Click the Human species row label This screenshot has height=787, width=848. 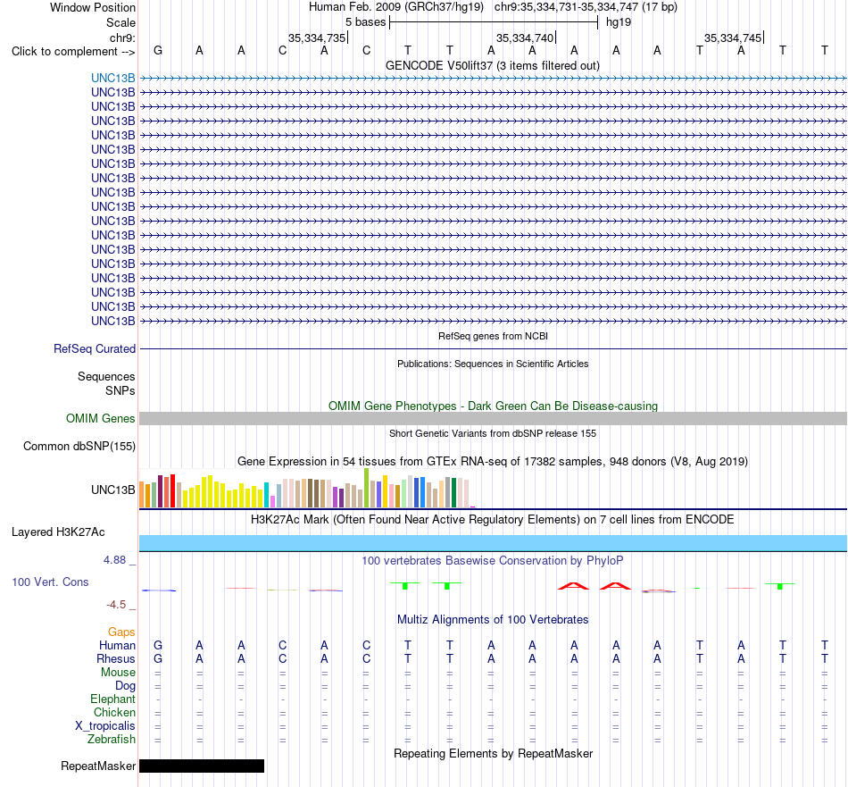click(x=117, y=645)
